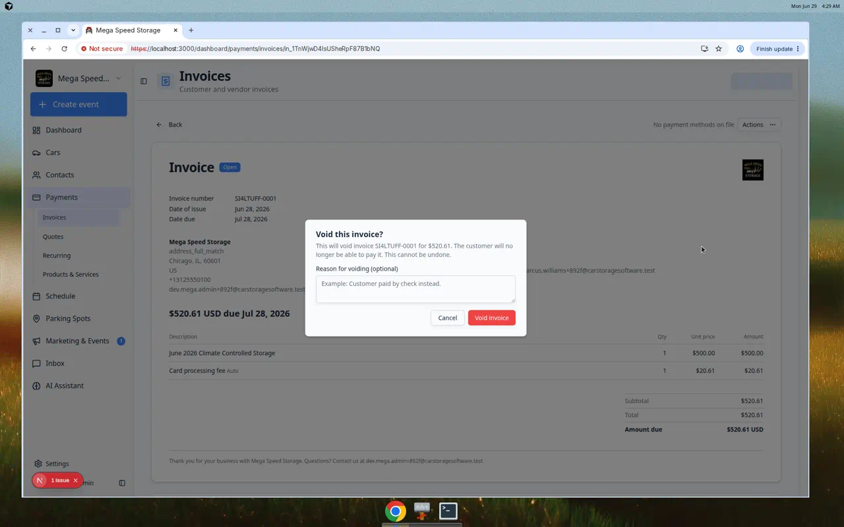Click the Back arrow link
844x527 pixels.
169,125
